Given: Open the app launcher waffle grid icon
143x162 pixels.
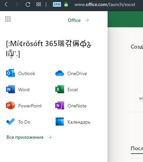Looking at the screenshot, I should [x=8, y=19].
